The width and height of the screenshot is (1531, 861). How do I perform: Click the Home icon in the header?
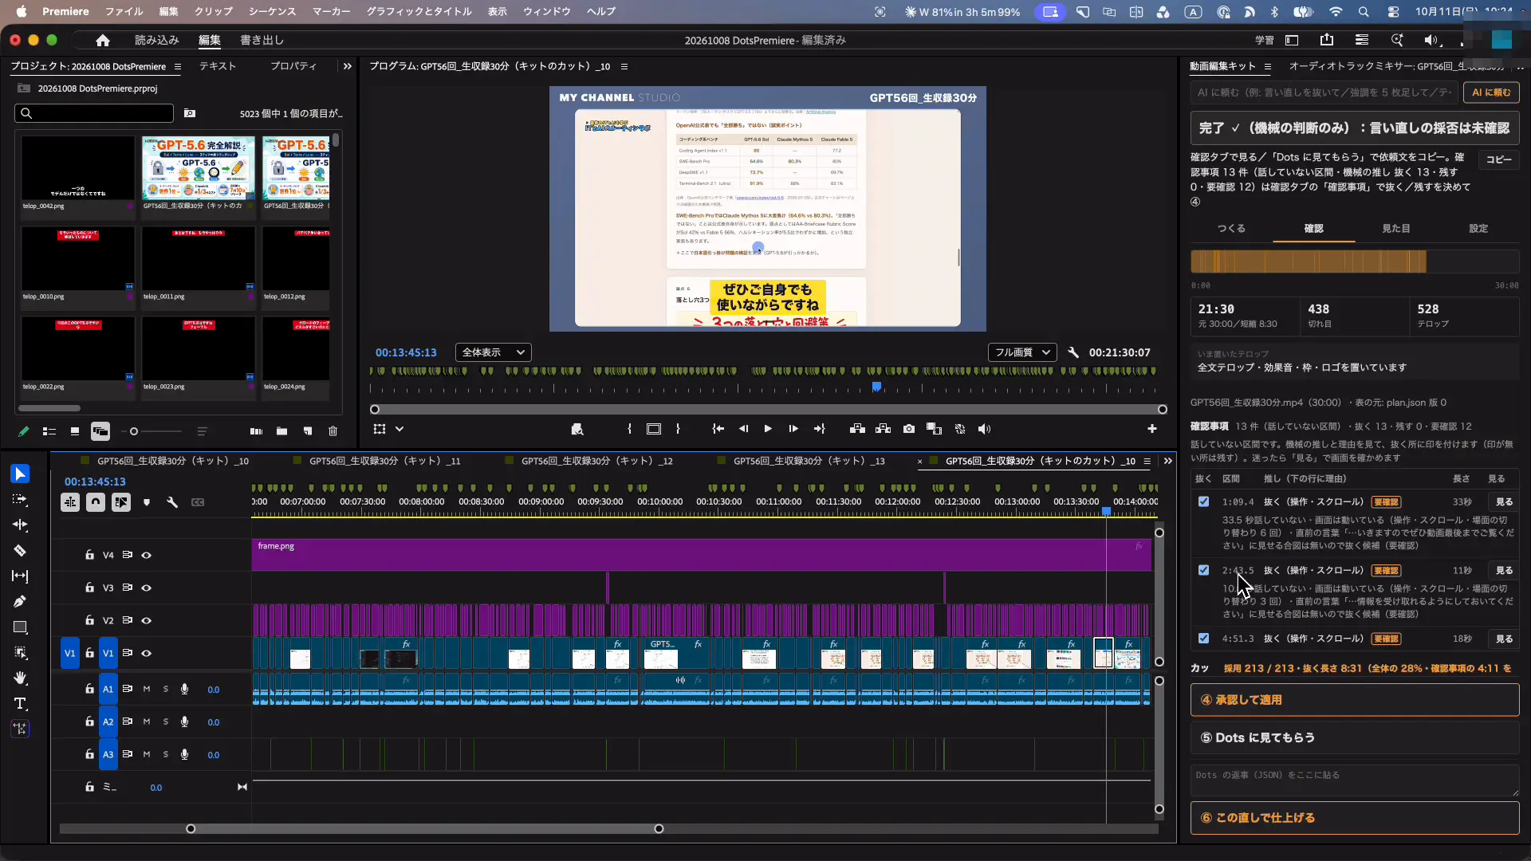click(x=102, y=40)
